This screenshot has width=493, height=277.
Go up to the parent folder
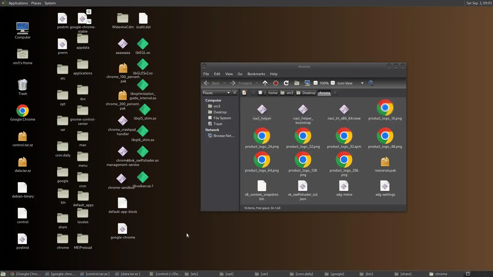[265, 83]
